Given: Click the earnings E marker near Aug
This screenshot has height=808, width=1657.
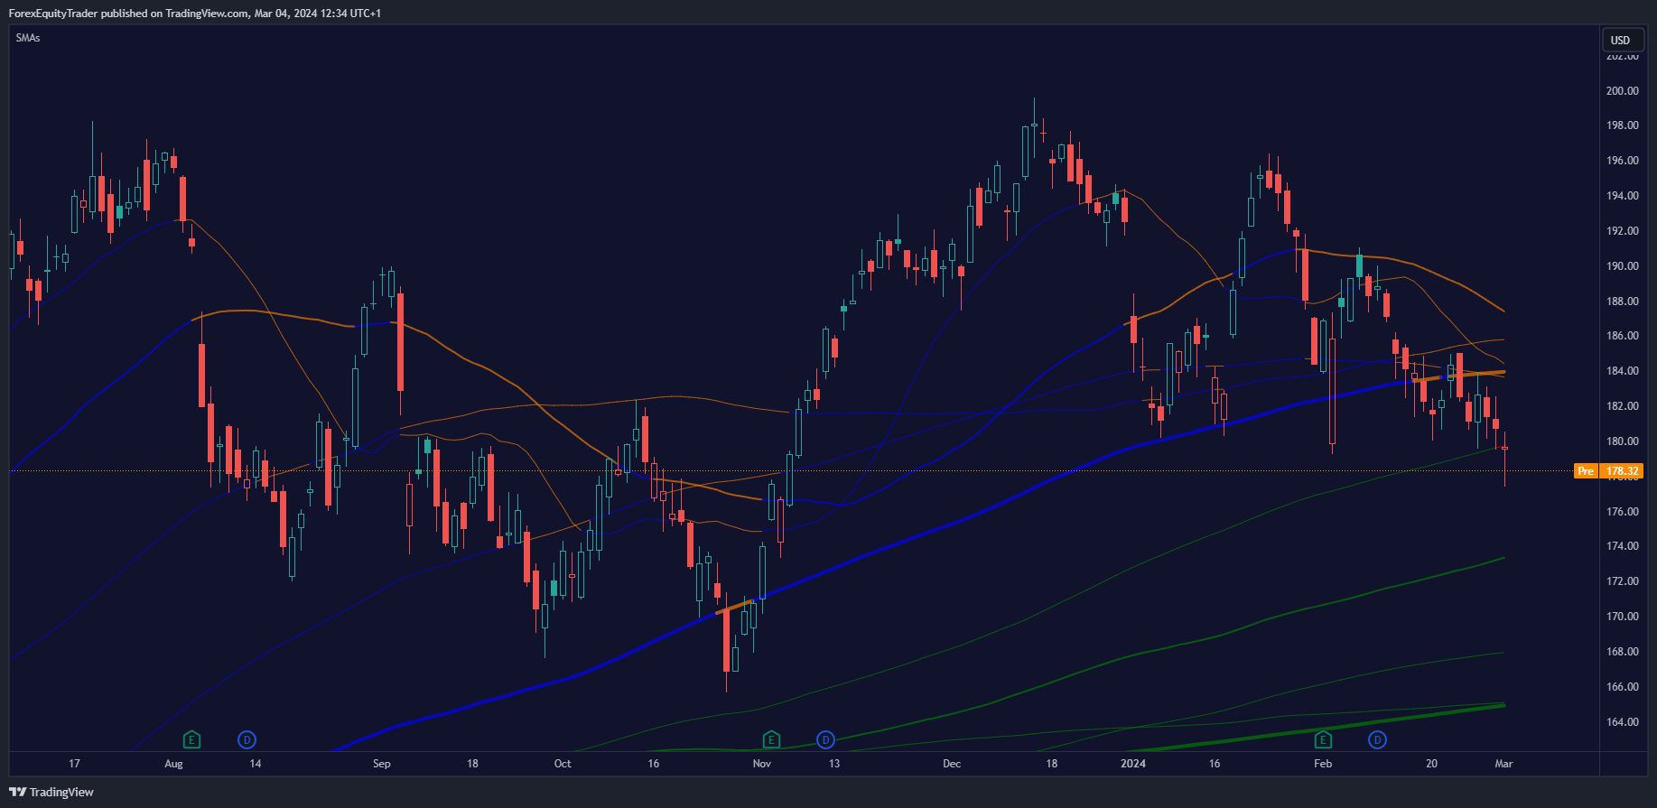Looking at the screenshot, I should point(191,740).
